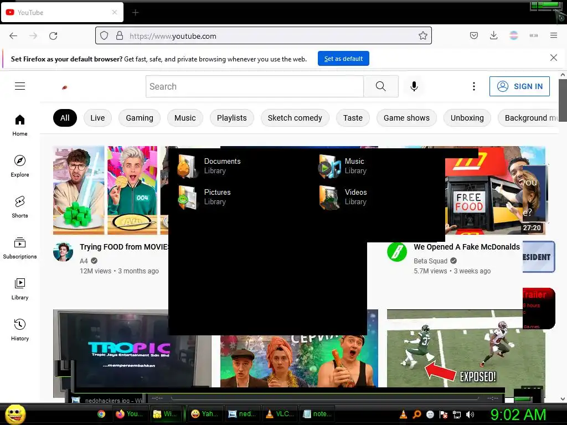The width and height of the screenshot is (567, 425).
Task: Click the Beta Squad channel avatar
Action: 397,252
